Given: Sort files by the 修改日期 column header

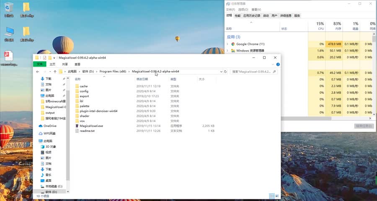Looking at the screenshot, I should 142,79.
